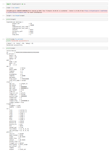
Task: Click the 'clkgen_locked = True' output line
Action: (17, 102)
